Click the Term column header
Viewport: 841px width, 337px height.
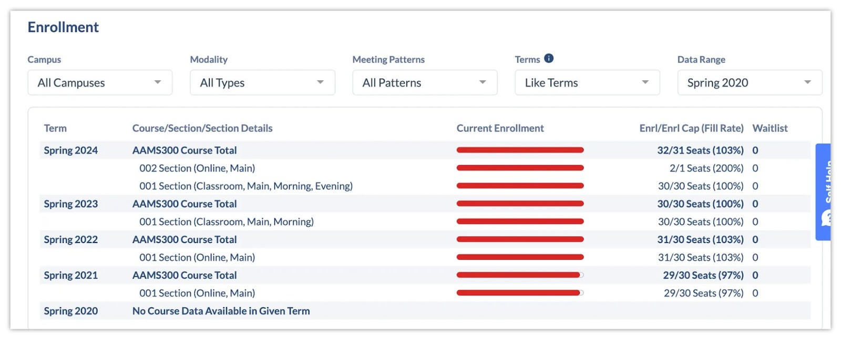click(x=55, y=128)
